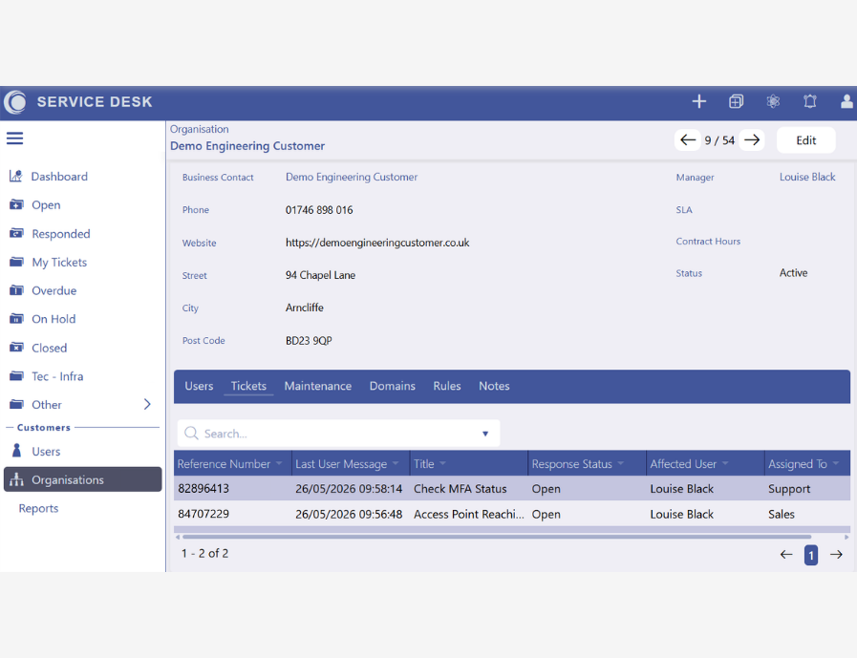
Task: Click the next page arrow under the table
Action: point(836,555)
